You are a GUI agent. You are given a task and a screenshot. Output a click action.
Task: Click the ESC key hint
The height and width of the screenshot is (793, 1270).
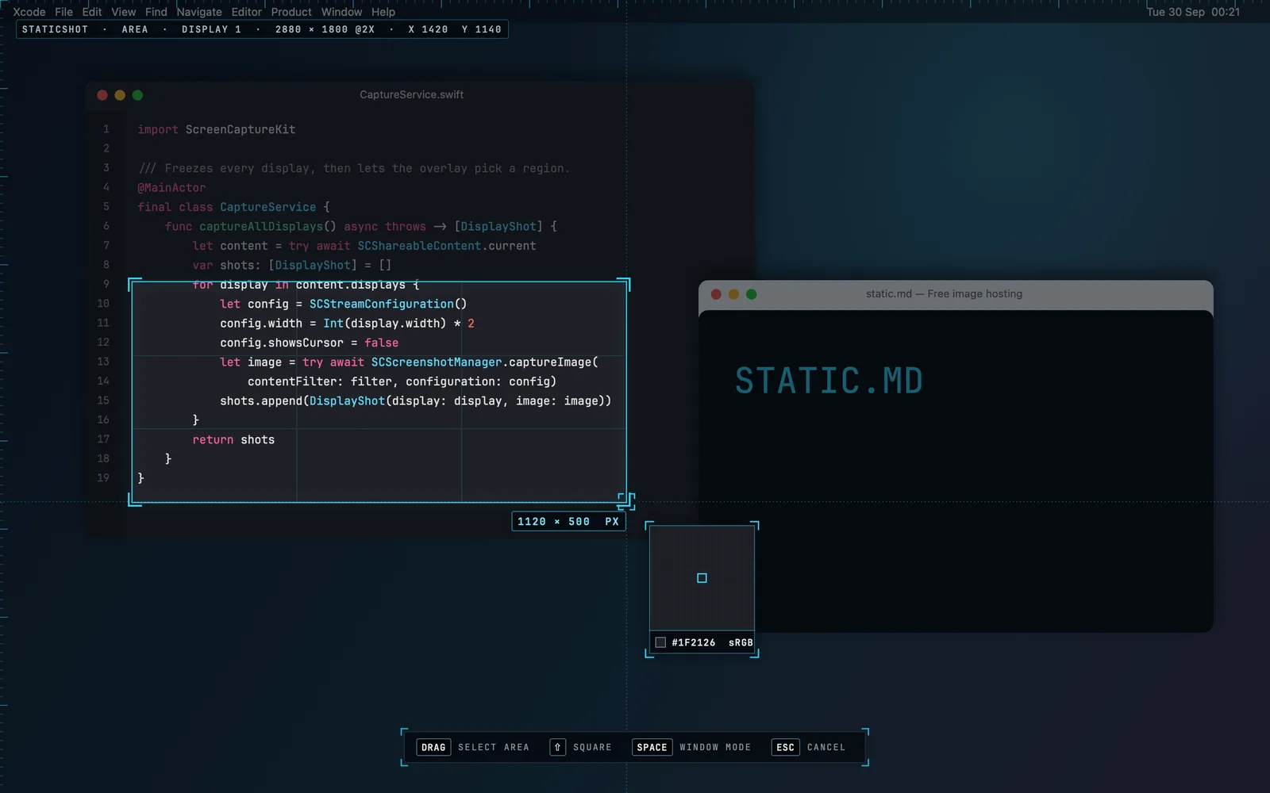(785, 747)
